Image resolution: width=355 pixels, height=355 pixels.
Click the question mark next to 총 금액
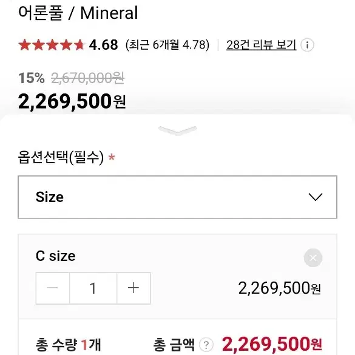206,345
